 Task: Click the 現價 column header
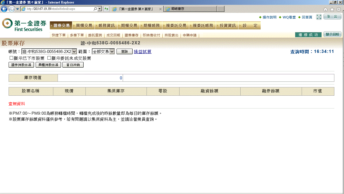point(69,91)
